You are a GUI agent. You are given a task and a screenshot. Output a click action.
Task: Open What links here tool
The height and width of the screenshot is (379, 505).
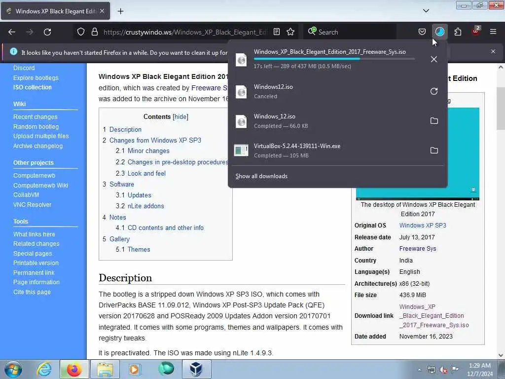pyautogui.click(x=34, y=234)
